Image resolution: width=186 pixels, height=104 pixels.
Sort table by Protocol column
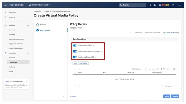coord(131,73)
